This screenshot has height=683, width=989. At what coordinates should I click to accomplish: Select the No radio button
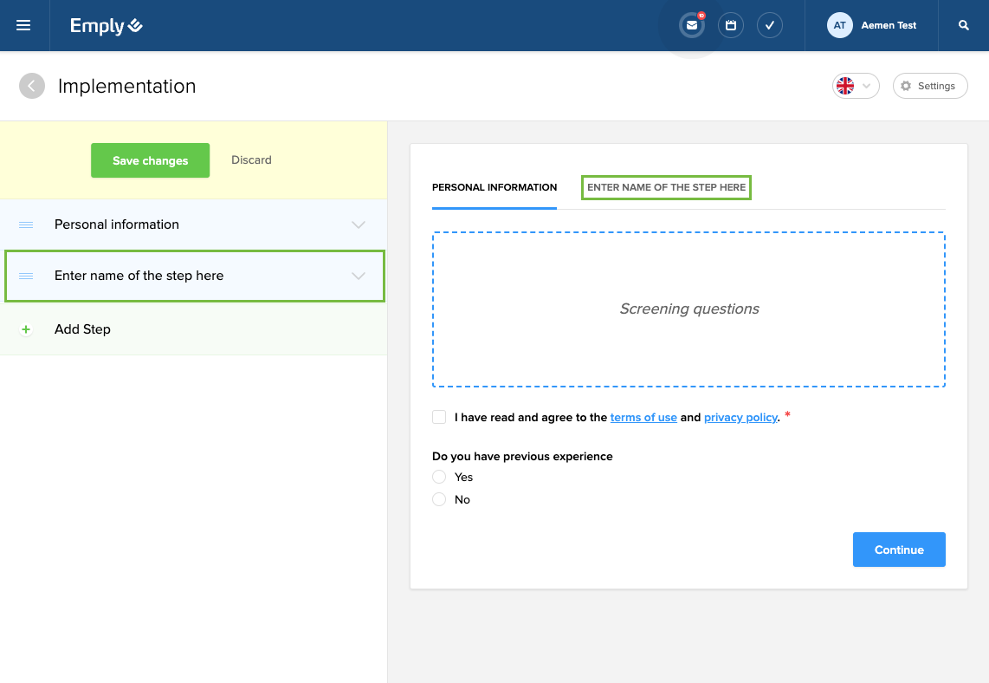tap(439, 499)
